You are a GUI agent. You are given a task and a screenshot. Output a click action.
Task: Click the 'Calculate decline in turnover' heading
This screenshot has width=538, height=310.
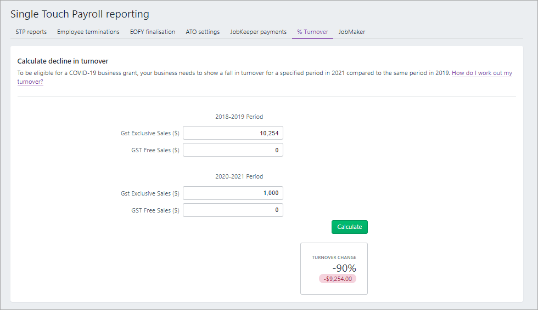pyautogui.click(x=63, y=61)
